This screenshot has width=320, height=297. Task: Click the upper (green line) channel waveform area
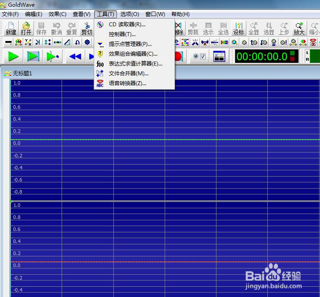pos(165,140)
